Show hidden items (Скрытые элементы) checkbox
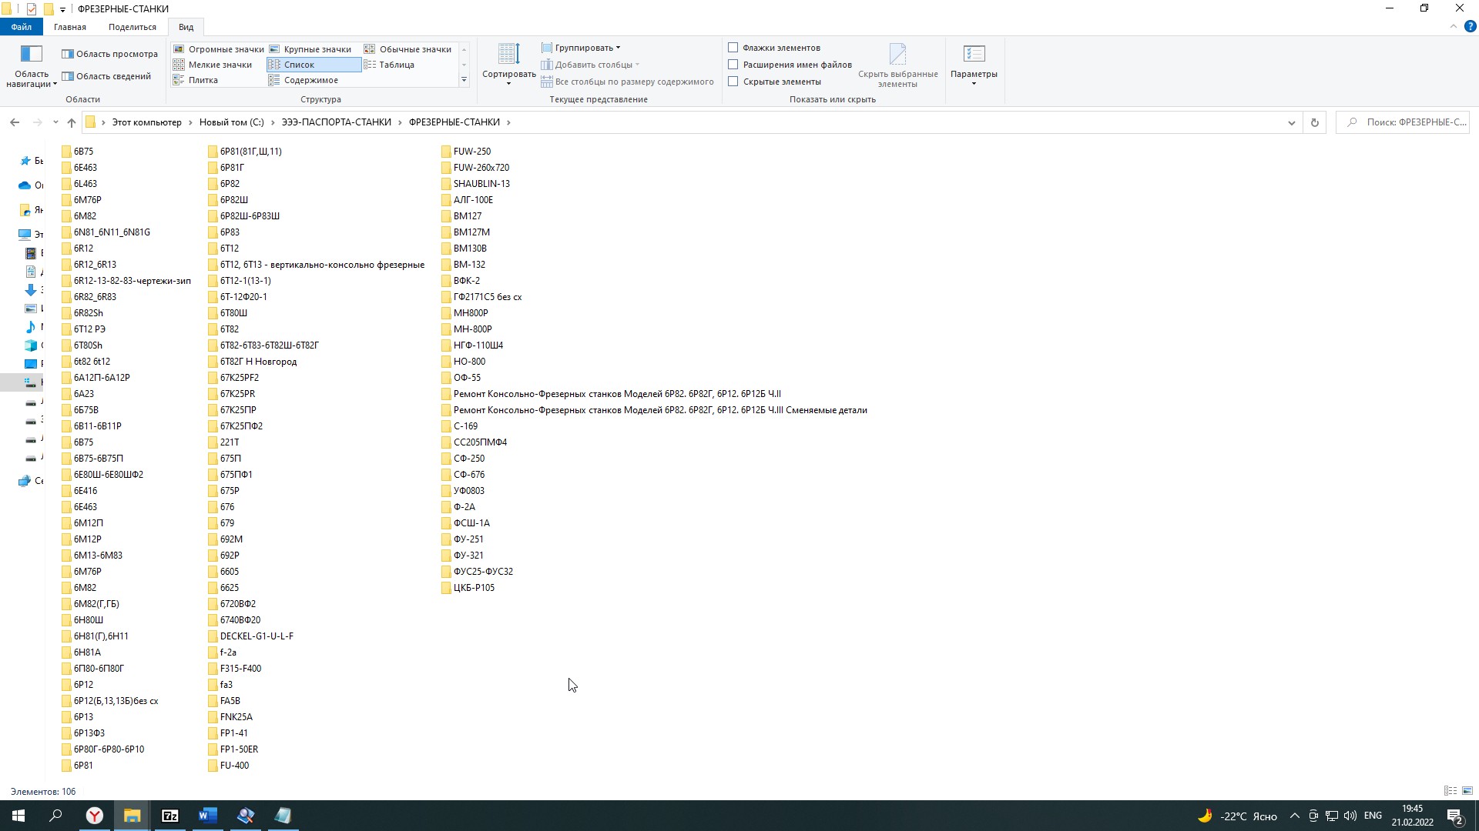The width and height of the screenshot is (1479, 831). [x=733, y=82]
